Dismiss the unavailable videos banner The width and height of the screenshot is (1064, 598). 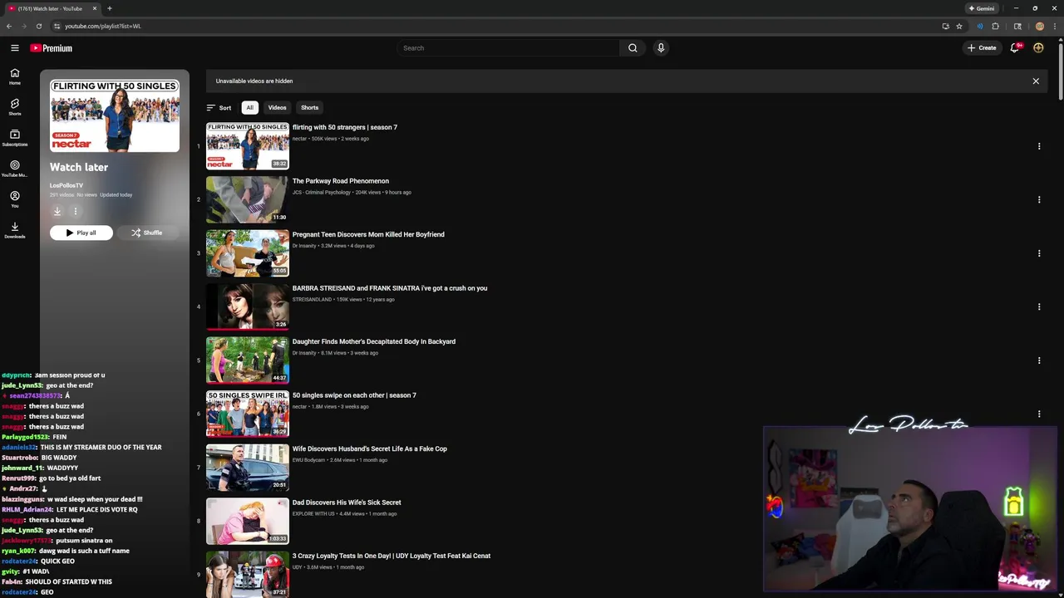tap(1036, 81)
